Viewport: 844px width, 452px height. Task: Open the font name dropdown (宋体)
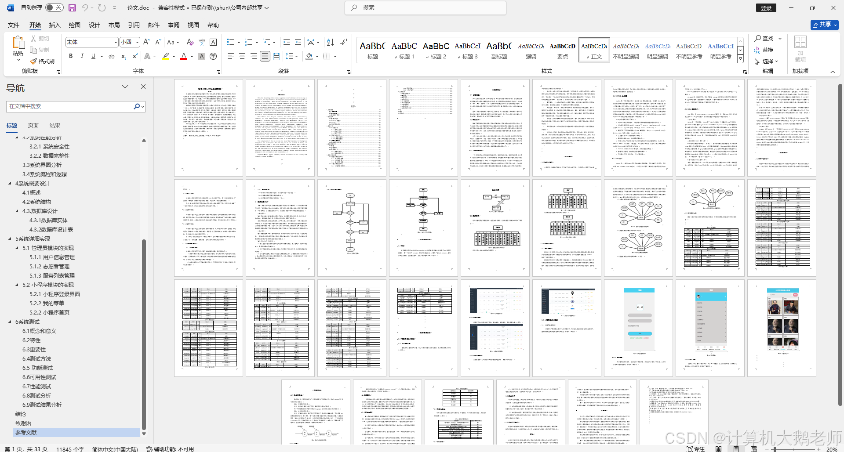(116, 42)
